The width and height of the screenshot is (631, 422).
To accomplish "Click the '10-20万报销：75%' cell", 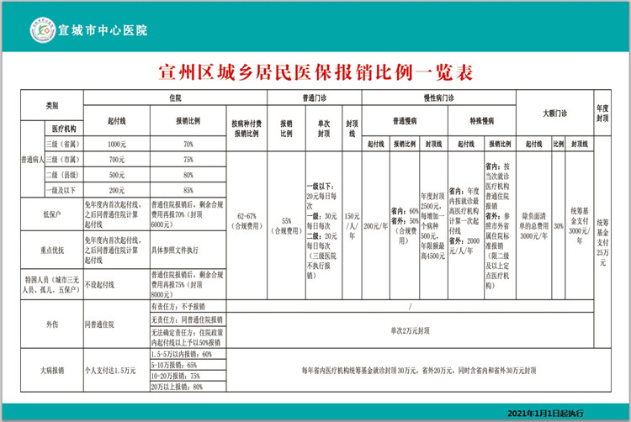I will 188,376.
